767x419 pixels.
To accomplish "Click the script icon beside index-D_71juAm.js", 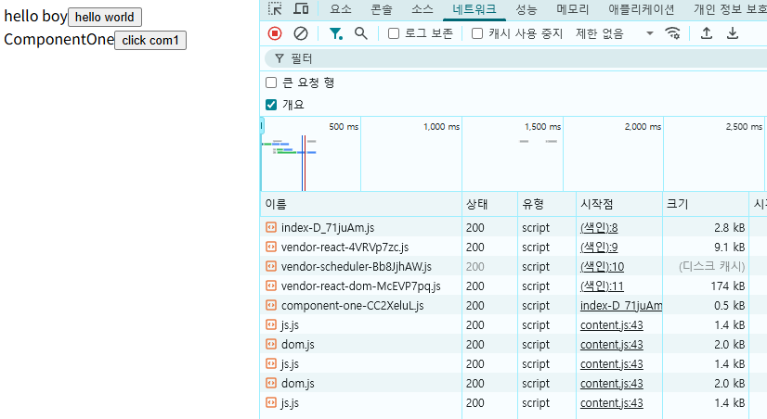I will pyautogui.click(x=271, y=227).
